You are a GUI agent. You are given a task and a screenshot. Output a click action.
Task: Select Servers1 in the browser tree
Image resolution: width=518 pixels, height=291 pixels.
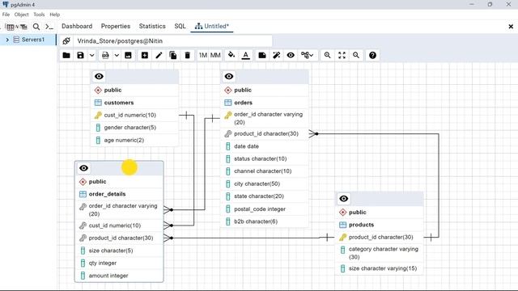(x=33, y=40)
